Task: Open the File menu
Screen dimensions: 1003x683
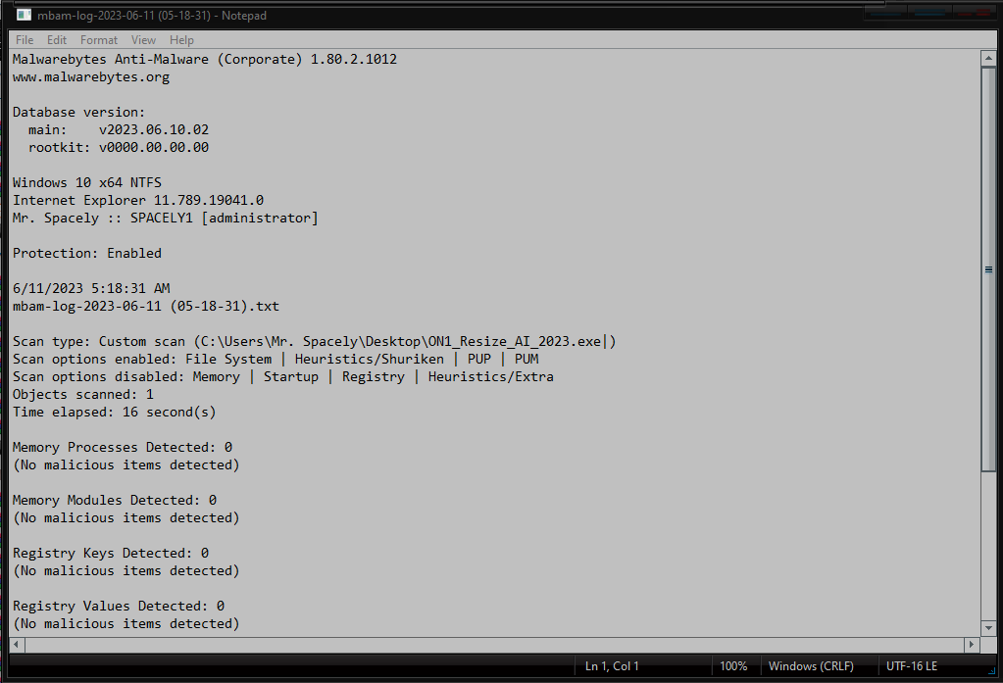Action: click(x=25, y=39)
